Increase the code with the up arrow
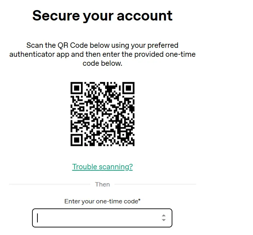The image size is (253, 235). tap(164, 216)
